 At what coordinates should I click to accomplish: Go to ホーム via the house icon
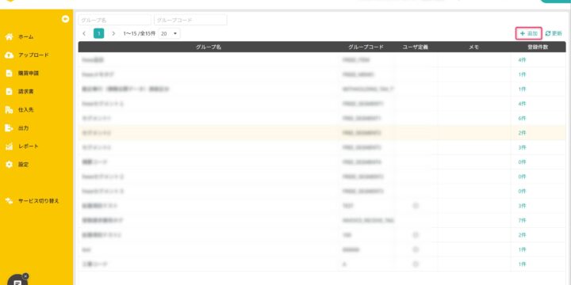click(10, 36)
